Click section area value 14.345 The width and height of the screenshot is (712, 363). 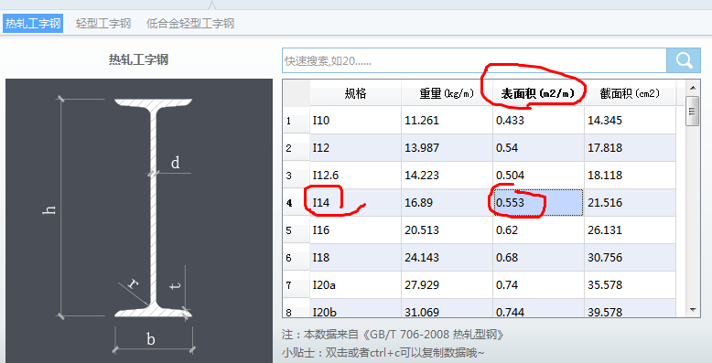coord(630,121)
